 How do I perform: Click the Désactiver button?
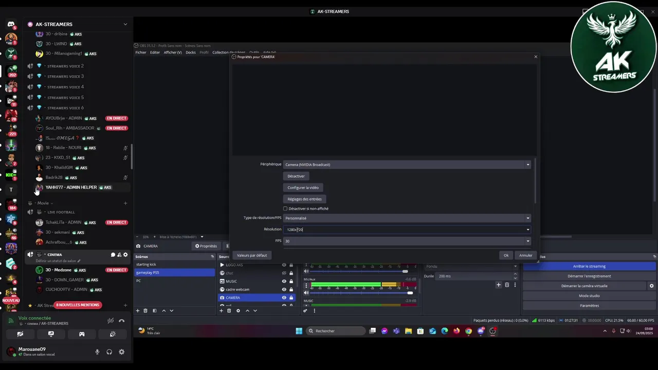(296, 176)
